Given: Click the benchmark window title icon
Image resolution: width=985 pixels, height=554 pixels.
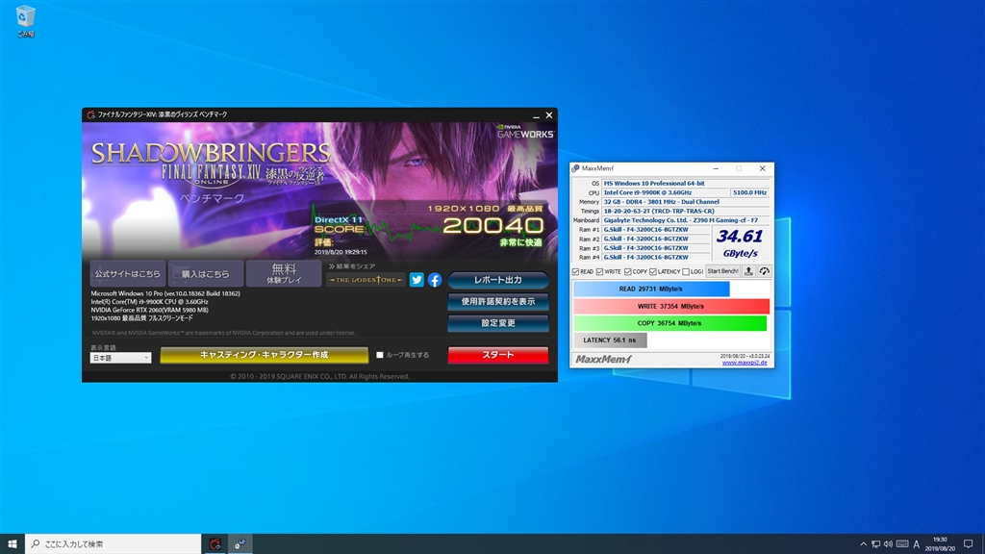Looking at the screenshot, I should pos(91,115).
